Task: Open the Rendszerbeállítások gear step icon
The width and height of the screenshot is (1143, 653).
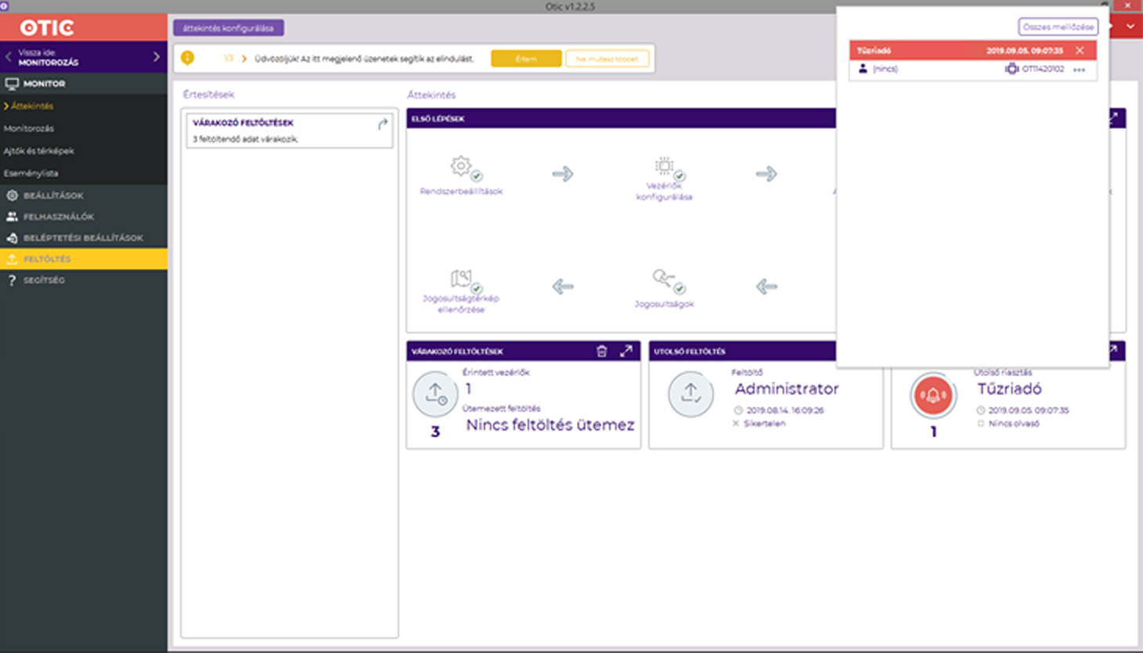Action: click(461, 167)
